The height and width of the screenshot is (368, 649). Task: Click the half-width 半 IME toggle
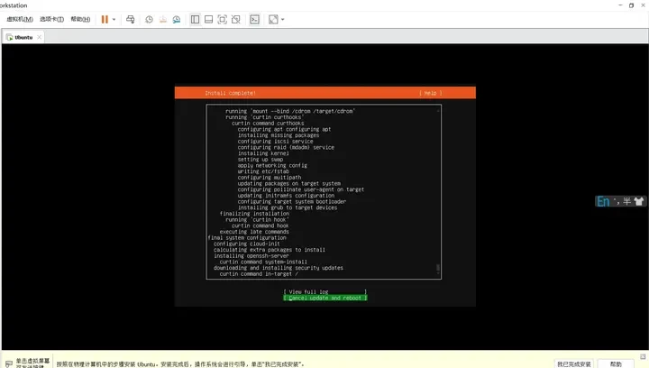627,202
